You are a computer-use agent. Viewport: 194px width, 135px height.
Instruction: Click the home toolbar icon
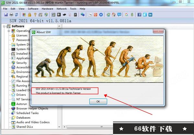[114, 15]
